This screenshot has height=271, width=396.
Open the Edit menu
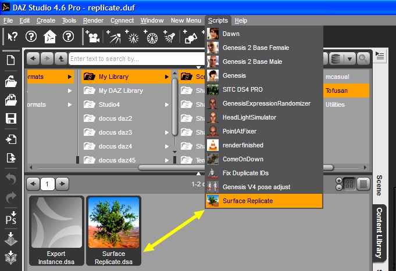[24, 20]
